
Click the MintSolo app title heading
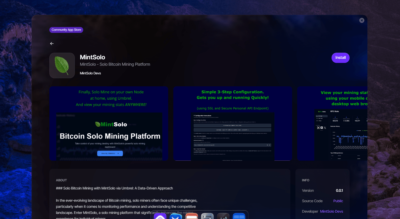92,57
